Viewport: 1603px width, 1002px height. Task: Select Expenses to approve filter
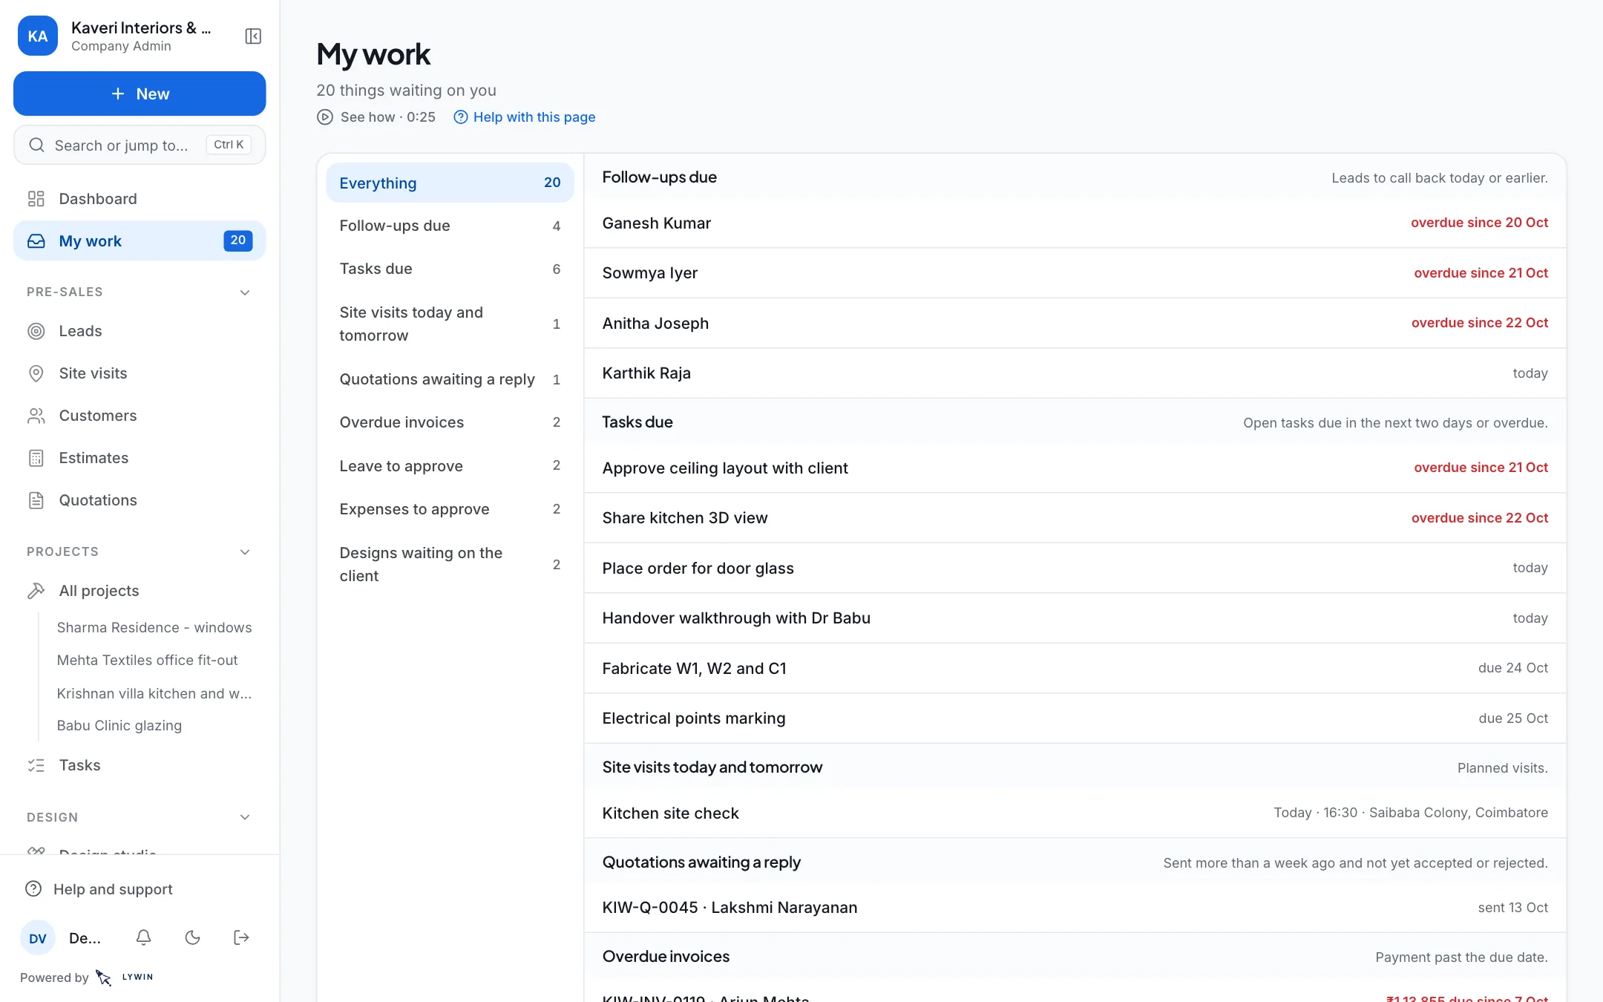450,509
